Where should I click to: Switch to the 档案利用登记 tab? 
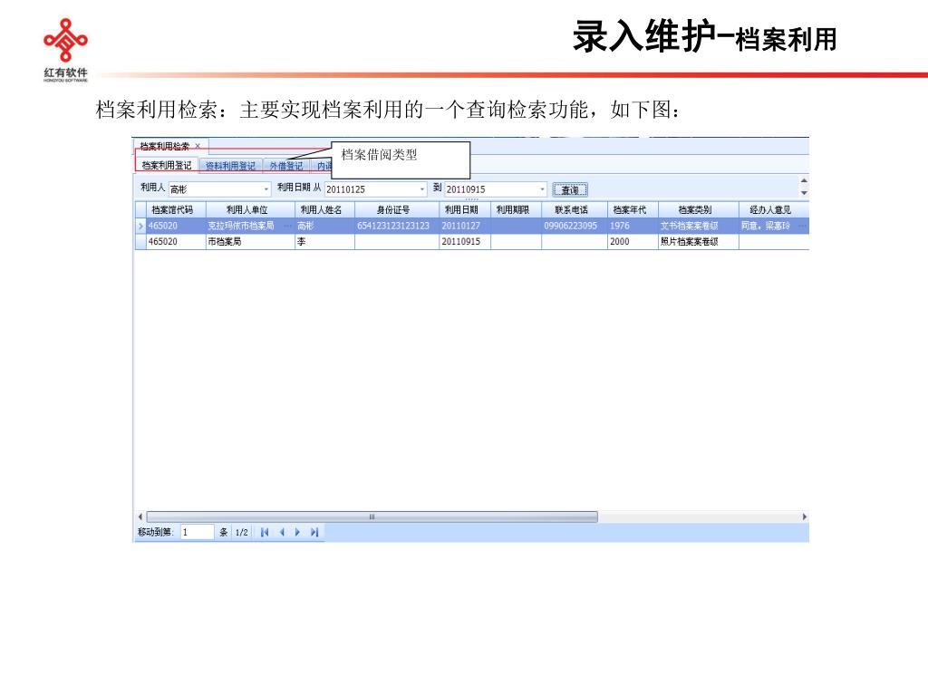tap(167, 165)
